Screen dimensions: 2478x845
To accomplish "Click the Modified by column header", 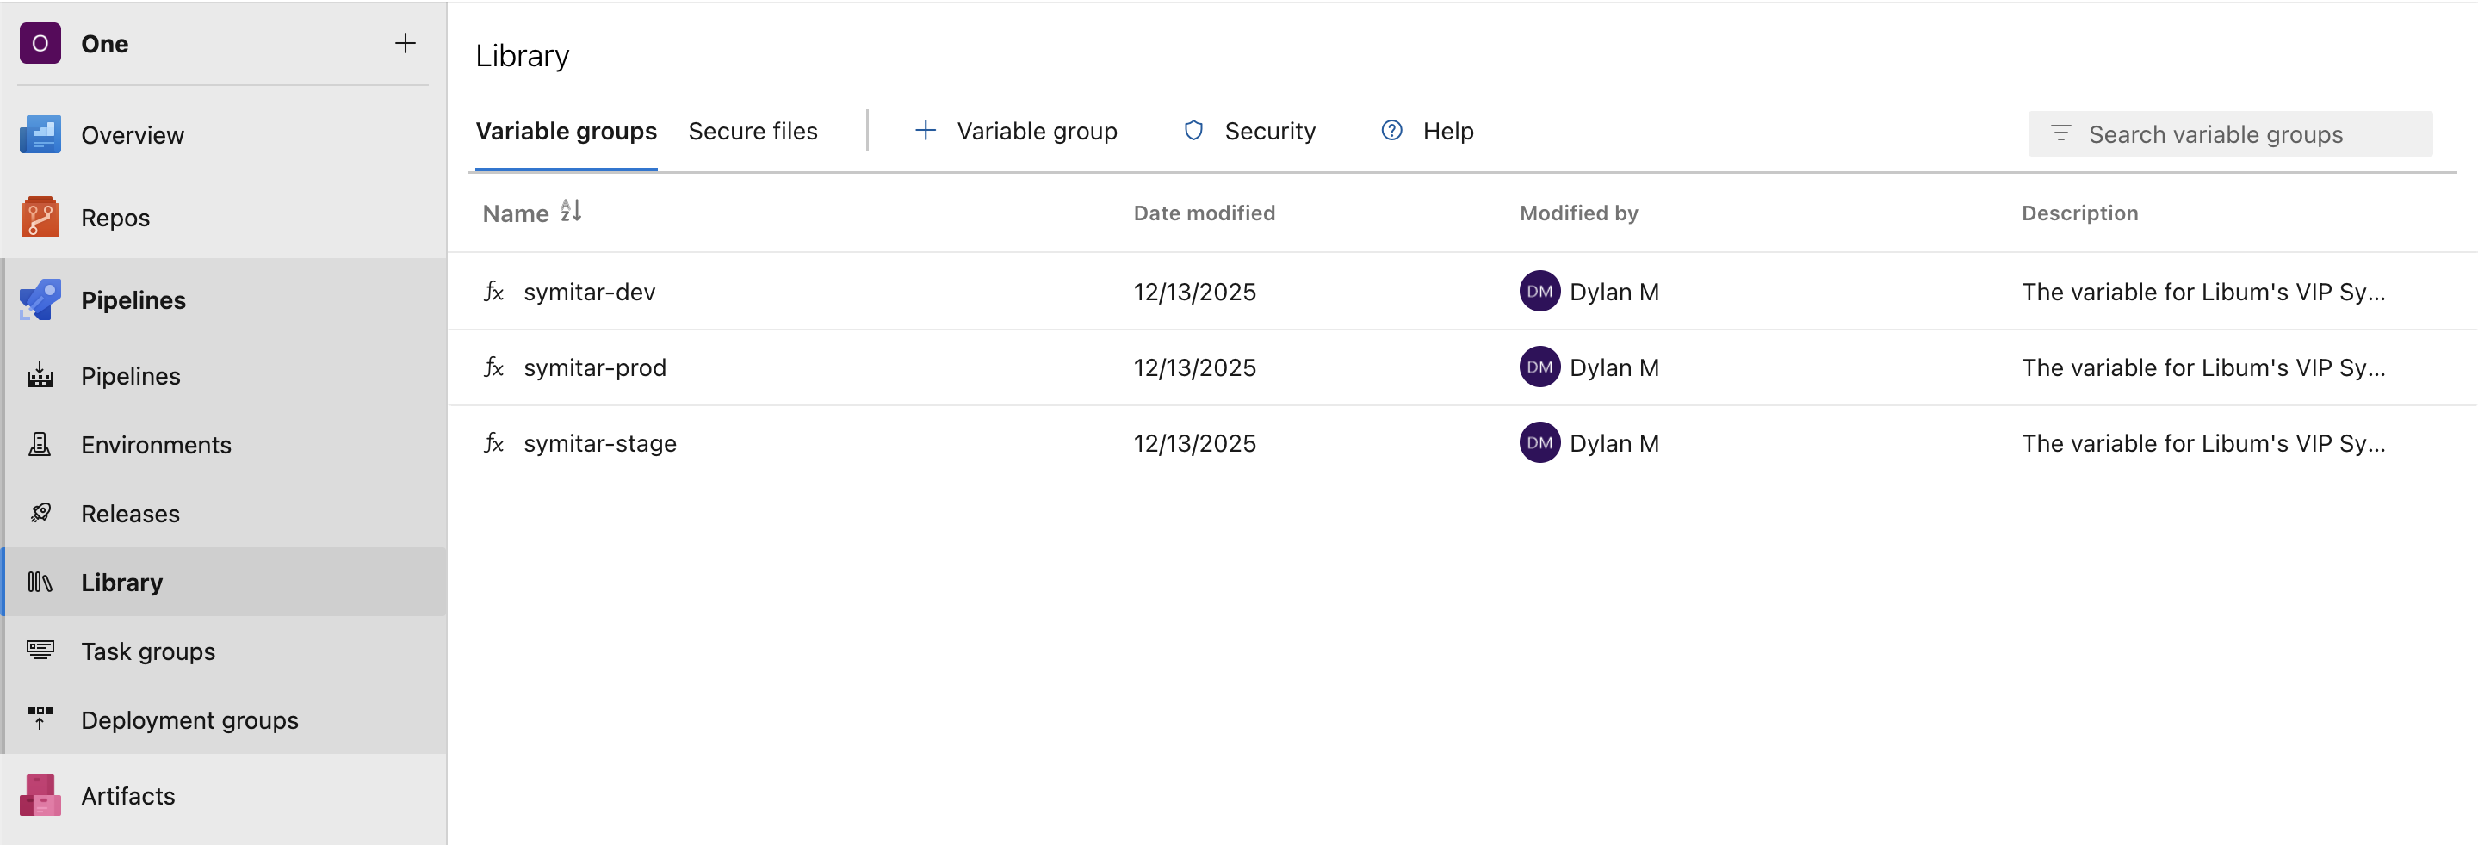I will coord(1578,213).
